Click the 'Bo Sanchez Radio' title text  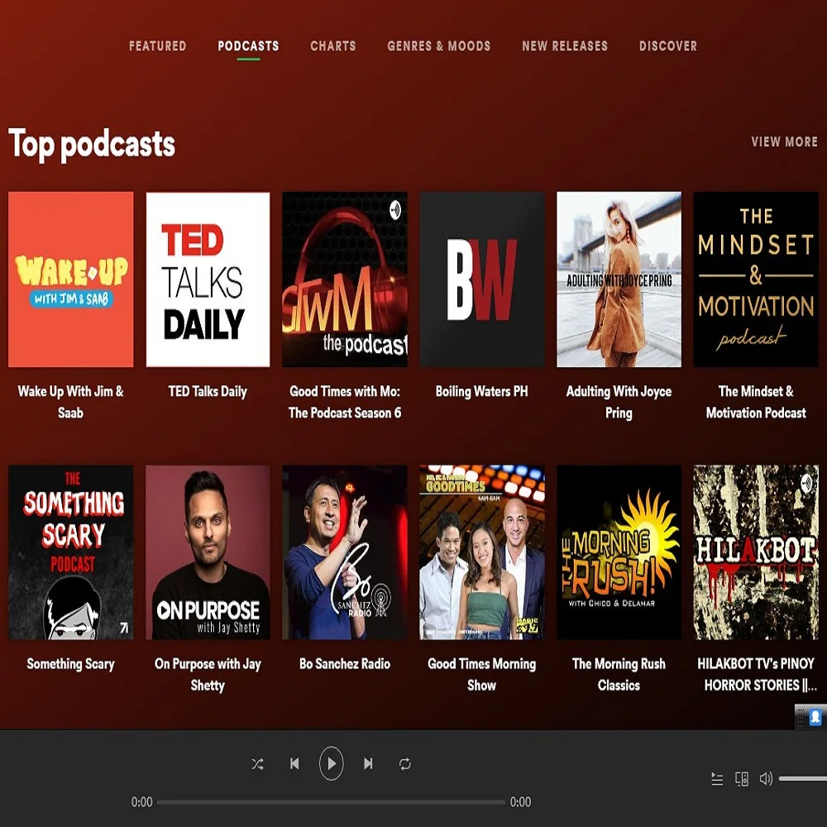pos(345,664)
